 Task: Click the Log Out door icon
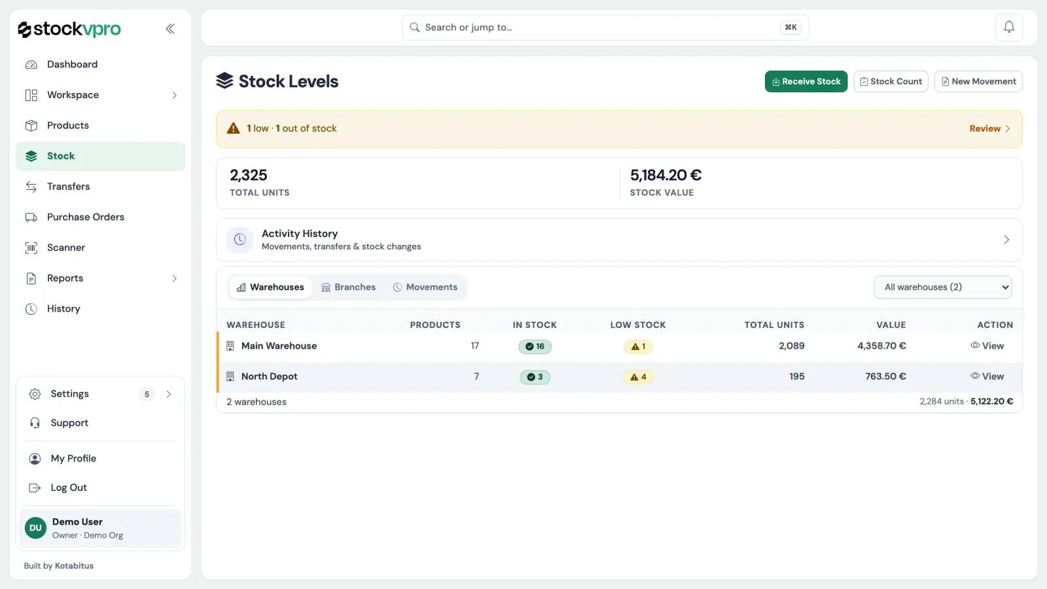click(x=35, y=488)
